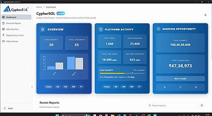Select 3M range in Platform Activity
Image resolution: width=212 pixels, height=116 pixels.
[x=124, y=87]
